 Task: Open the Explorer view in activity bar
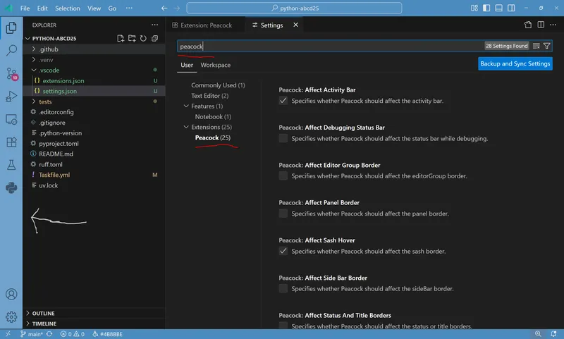coord(11,27)
